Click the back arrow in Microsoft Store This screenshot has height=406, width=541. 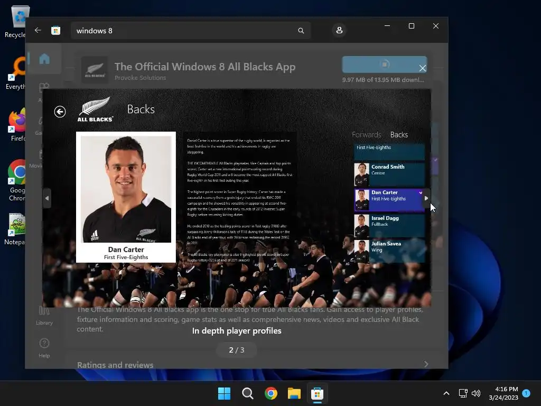click(x=38, y=30)
